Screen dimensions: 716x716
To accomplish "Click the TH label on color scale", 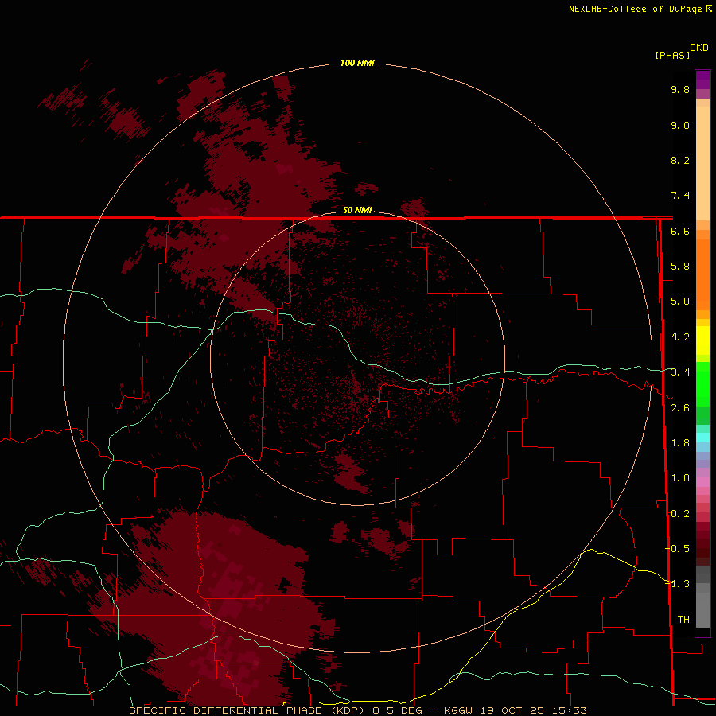I will click(683, 620).
